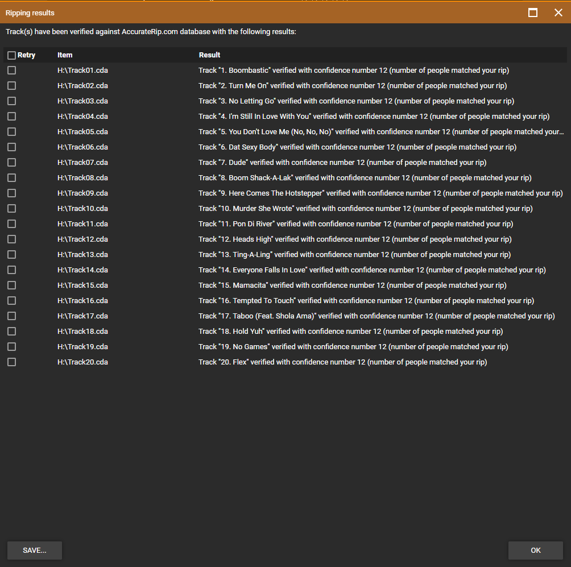Sort by the Result column header
The height and width of the screenshot is (567, 571).
click(x=209, y=55)
